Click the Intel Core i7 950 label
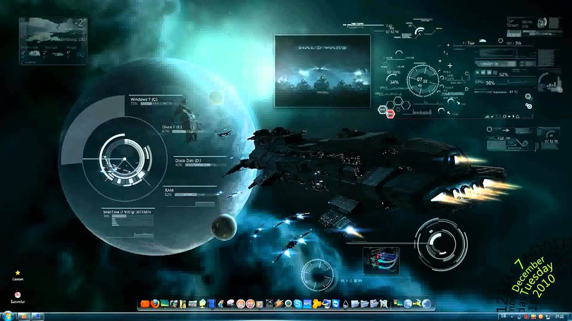This screenshot has width=572, height=321. (x=127, y=212)
